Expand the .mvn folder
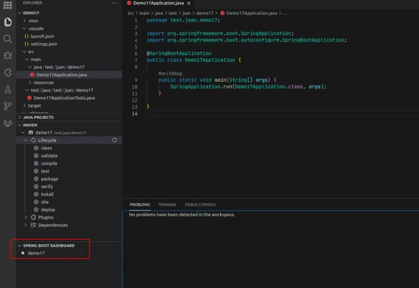This screenshot has width=419, height=288. [x=24, y=21]
